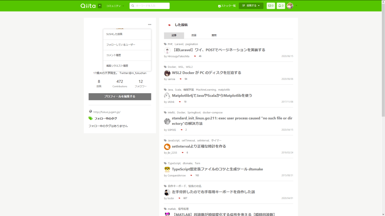Expand the caret next to header avatar
Screen dimensions: 385x216
pos(296,6)
